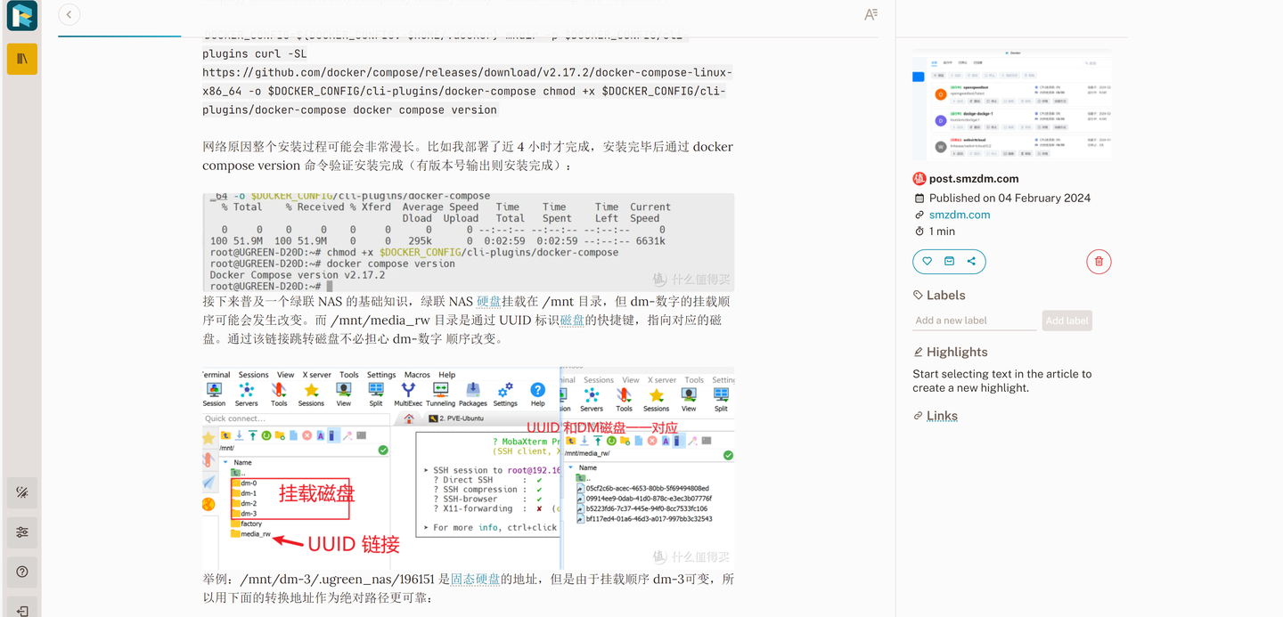Screen dimensions: 1283x617
Task: Open settings via the sliders icon
Action: 21,532
